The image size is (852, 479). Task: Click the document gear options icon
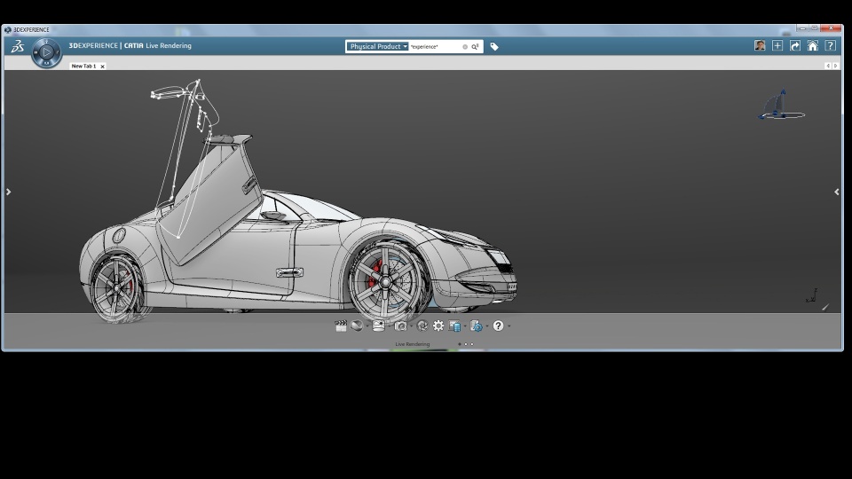pyautogui.click(x=477, y=326)
